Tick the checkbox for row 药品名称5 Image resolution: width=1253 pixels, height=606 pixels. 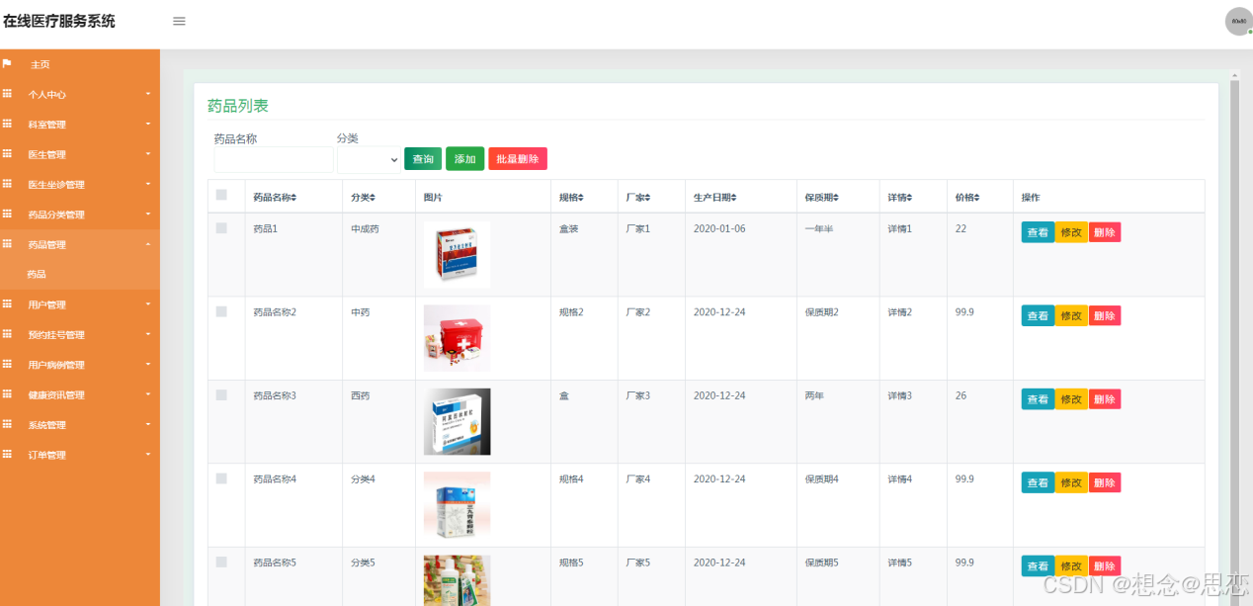coord(221,562)
